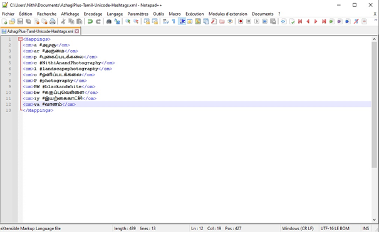Click the #blackandwhite text on line 9

point(62,86)
